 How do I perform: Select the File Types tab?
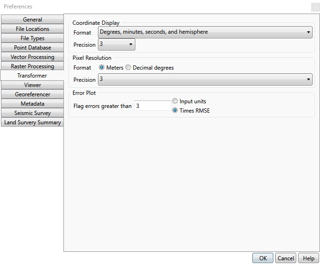tap(32, 38)
